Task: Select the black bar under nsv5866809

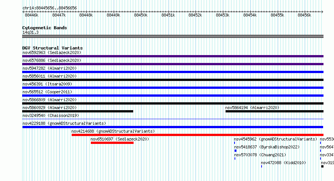Action: [173, 103]
